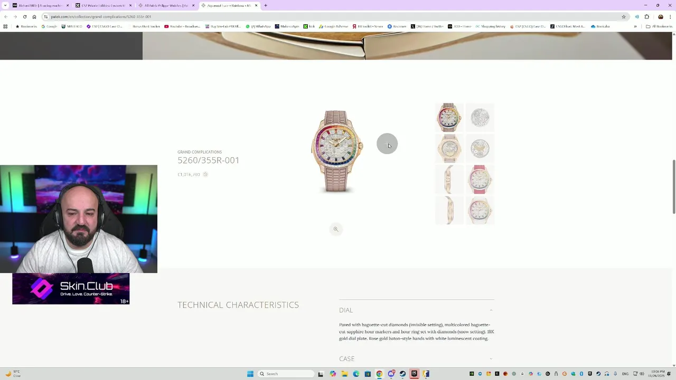Viewport: 676px width, 380px height.
Task: Go to browser home page
Action: tap(34, 16)
